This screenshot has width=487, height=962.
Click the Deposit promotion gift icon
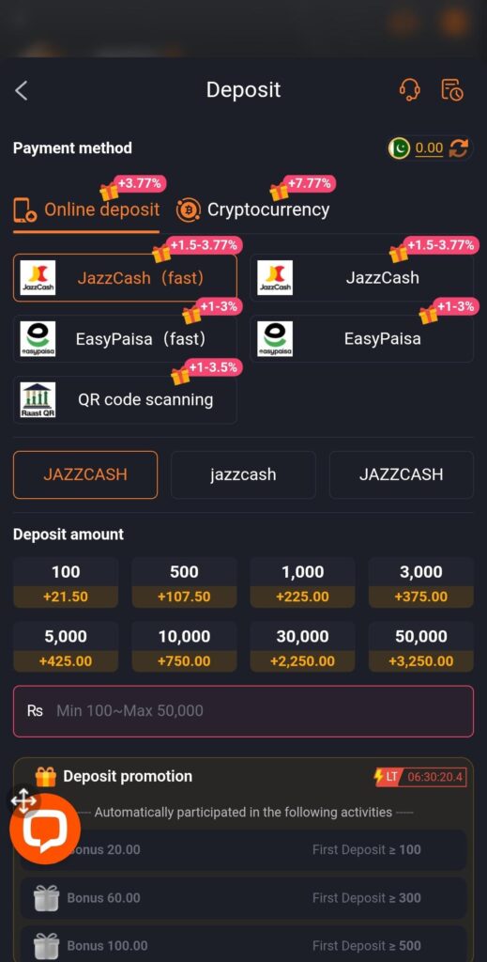tap(45, 777)
